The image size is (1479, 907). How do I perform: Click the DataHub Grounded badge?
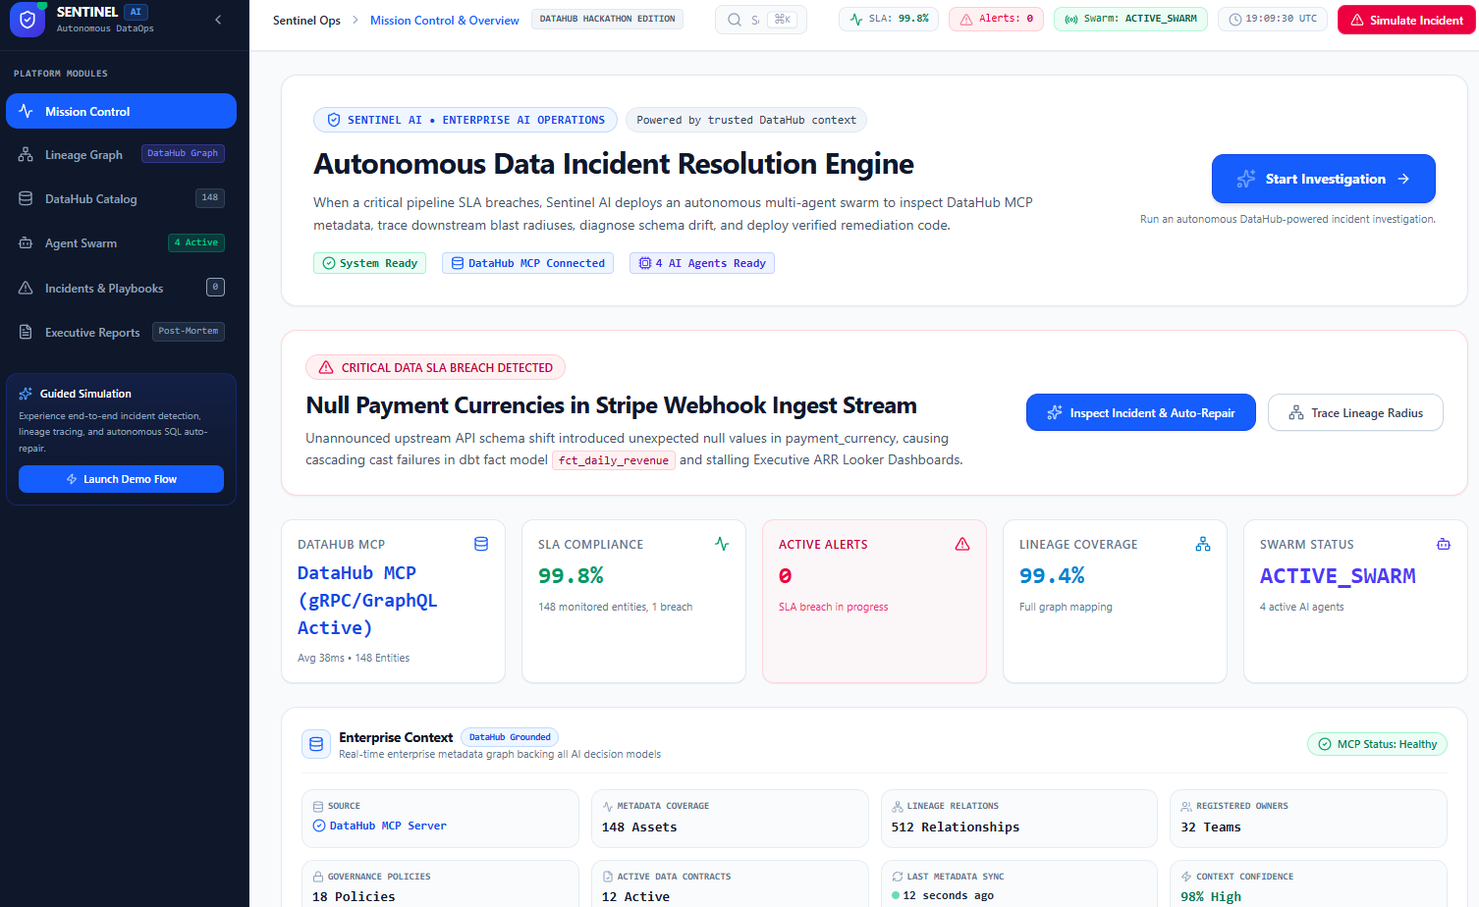tap(510, 737)
